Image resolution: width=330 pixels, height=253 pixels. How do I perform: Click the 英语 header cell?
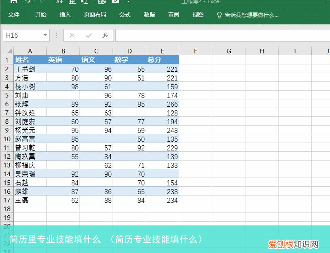63,60
